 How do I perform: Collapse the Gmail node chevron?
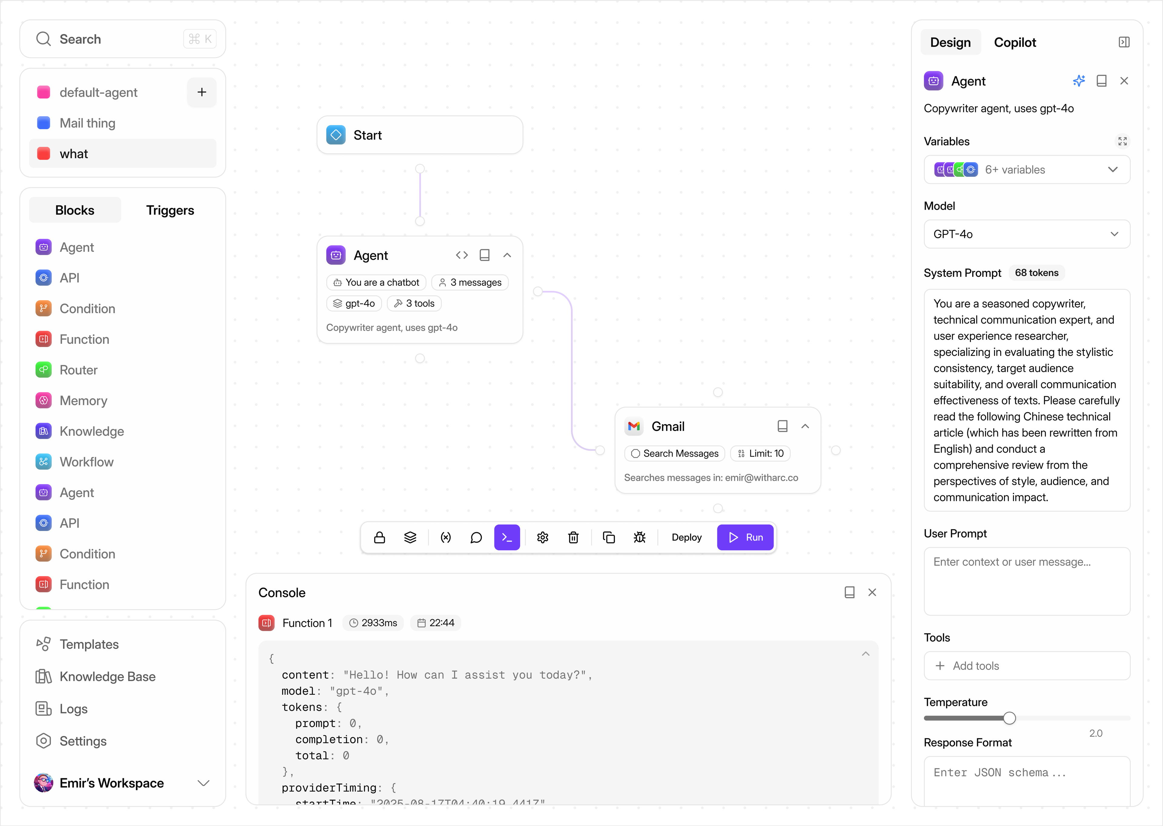805,426
